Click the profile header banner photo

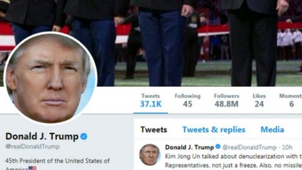193,43
